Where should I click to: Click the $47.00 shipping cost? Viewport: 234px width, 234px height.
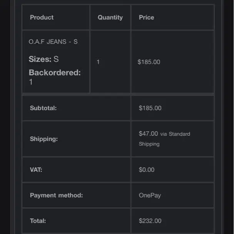click(148, 134)
